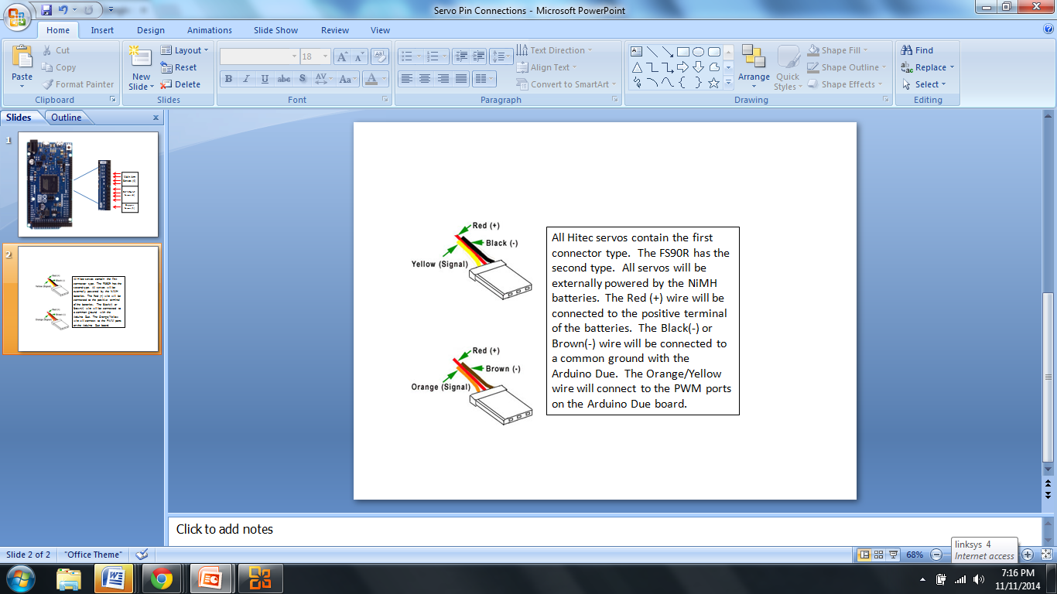Click the Format Painter brush icon
This screenshot has width=1057, height=594.
pos(47,84)
